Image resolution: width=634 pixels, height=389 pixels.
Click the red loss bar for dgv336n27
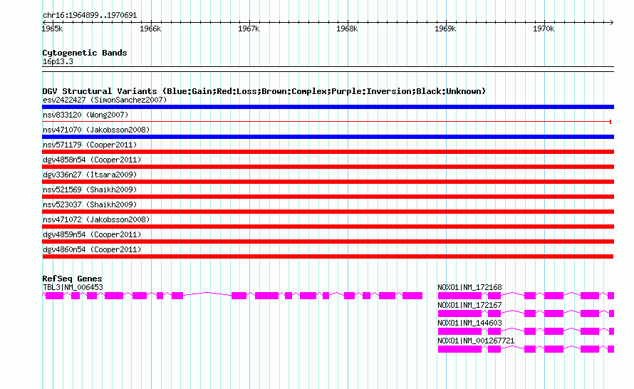tap(328, 182)
